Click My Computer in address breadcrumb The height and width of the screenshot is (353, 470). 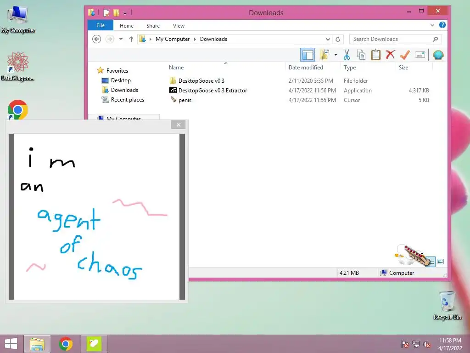coord(173,39)
